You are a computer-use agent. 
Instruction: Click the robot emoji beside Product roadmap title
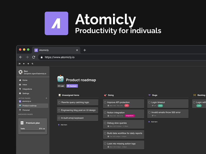(61, 79)
